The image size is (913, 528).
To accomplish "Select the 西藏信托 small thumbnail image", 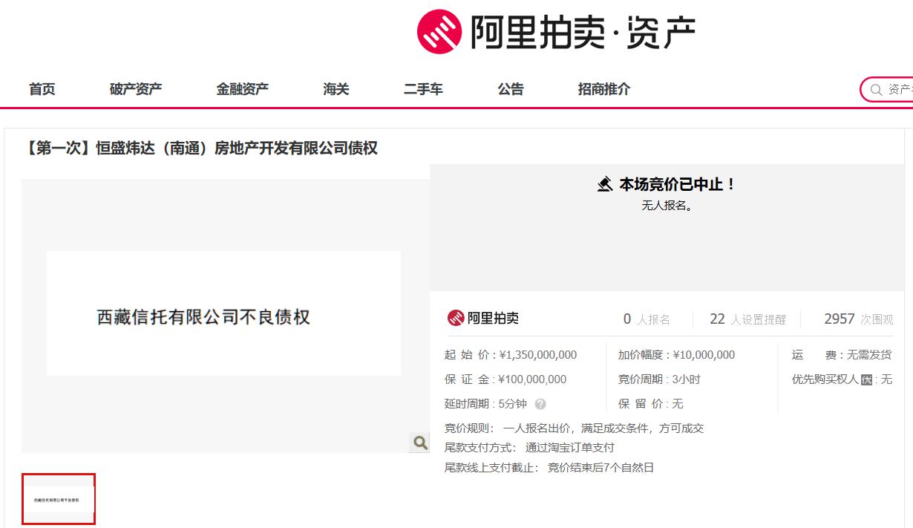I will [x=59, y=499].
